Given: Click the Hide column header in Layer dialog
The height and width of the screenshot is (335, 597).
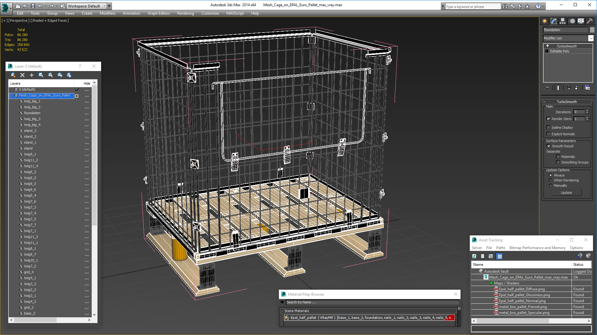Looking at the screenshot, I should (x=87, y=83).
